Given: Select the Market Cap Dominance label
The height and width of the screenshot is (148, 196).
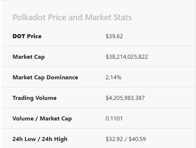Looking at the screenshot, I should pos(45,77).
